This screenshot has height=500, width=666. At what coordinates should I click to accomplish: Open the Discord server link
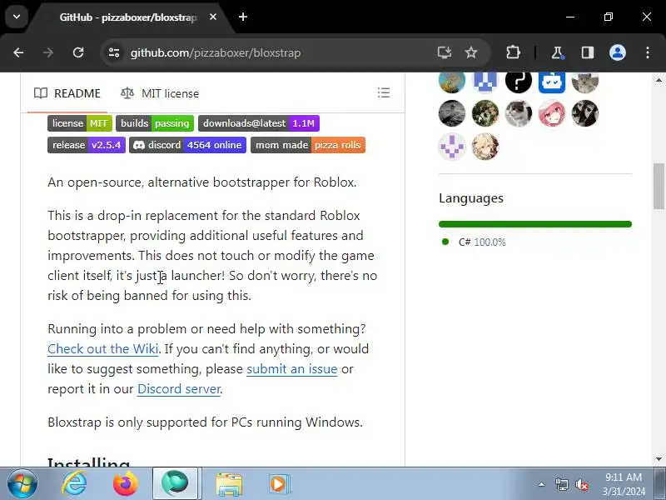[x=179, y=388]
